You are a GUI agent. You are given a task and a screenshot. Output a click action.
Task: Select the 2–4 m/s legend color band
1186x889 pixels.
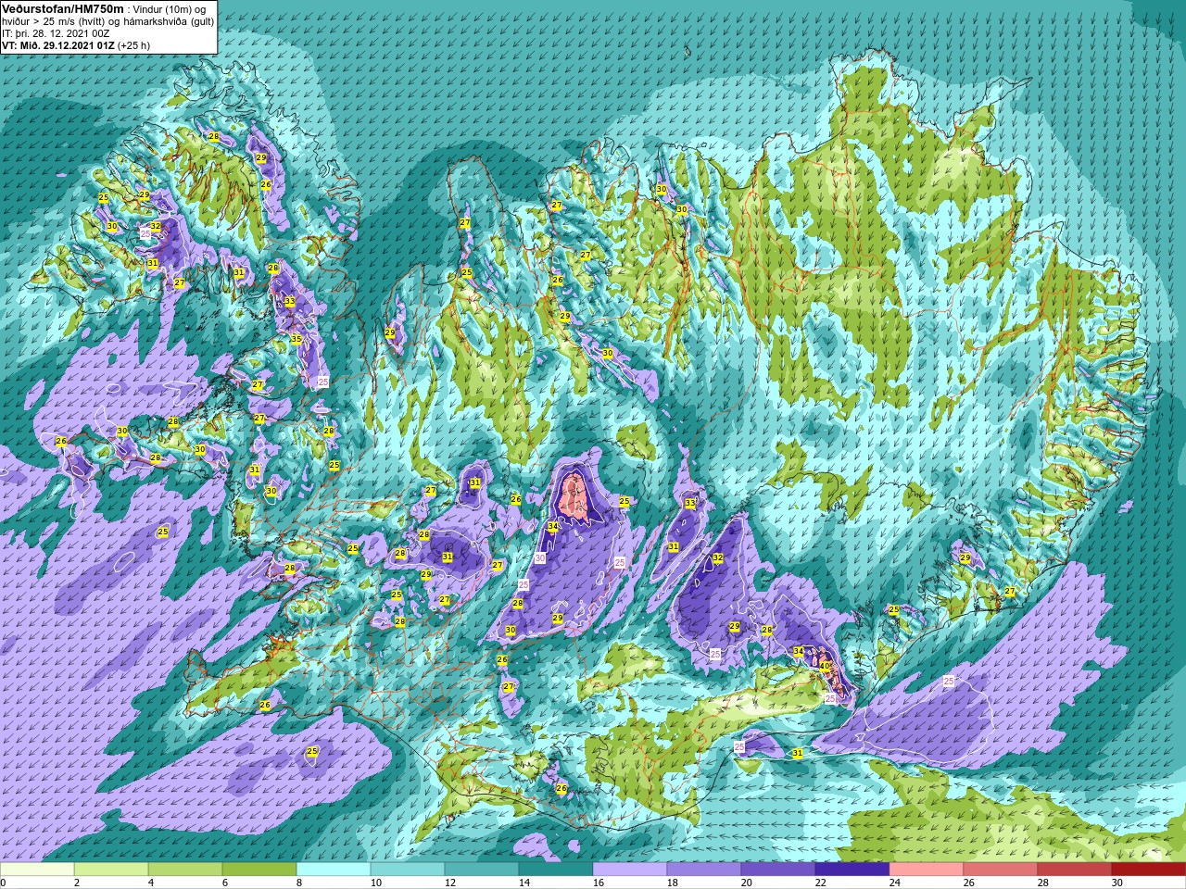[x=111, y=870]
